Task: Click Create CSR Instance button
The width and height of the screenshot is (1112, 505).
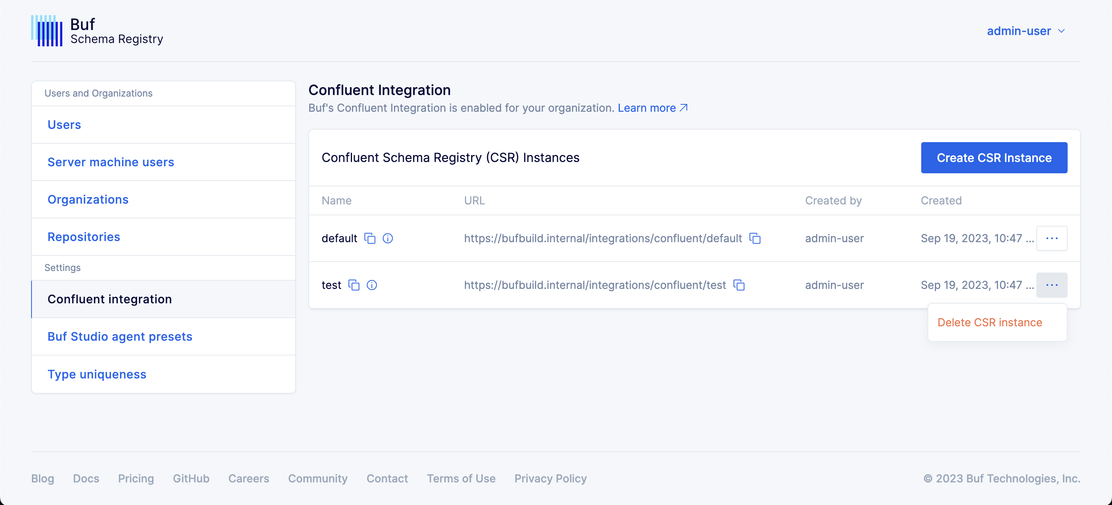Action: 994,158
